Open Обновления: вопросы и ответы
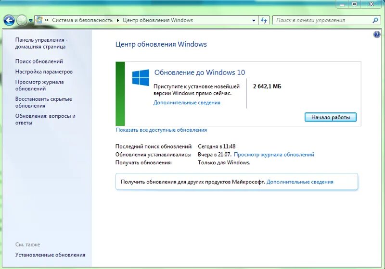 click(x=45, y=119)
